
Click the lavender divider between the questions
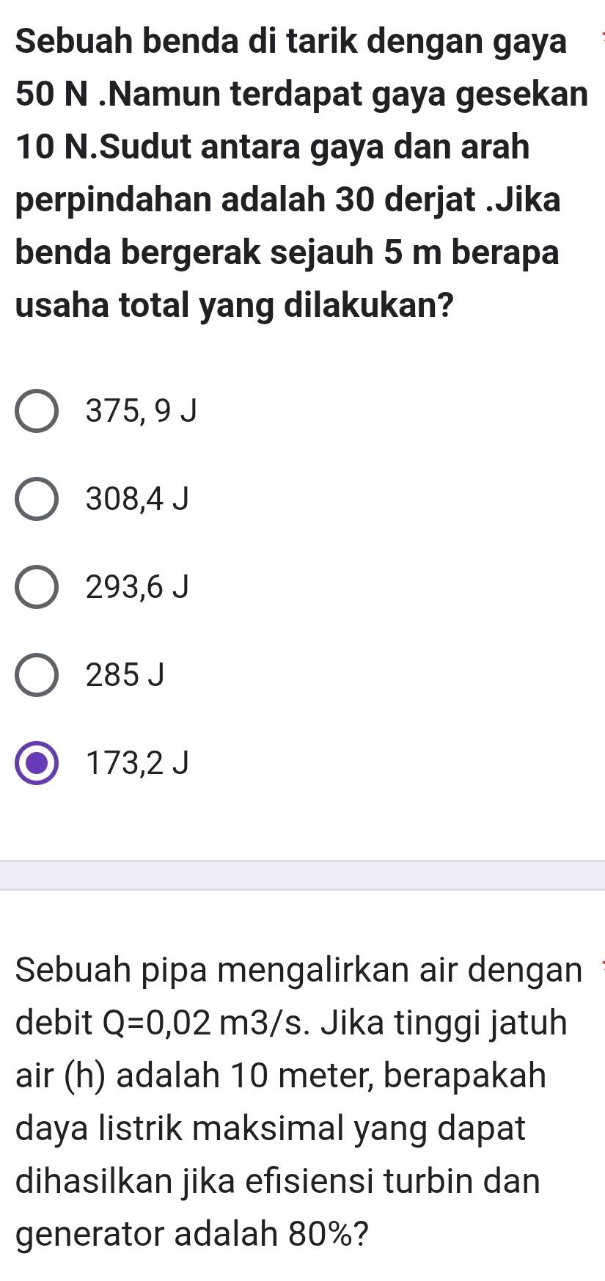point(302,875)
